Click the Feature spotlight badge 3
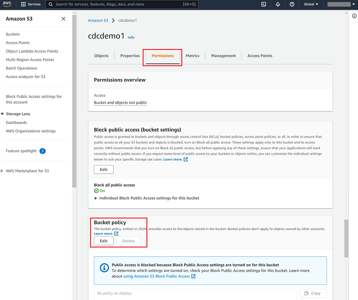The width and height of the screenshot is (358, 300). click(x=42, y=151)
